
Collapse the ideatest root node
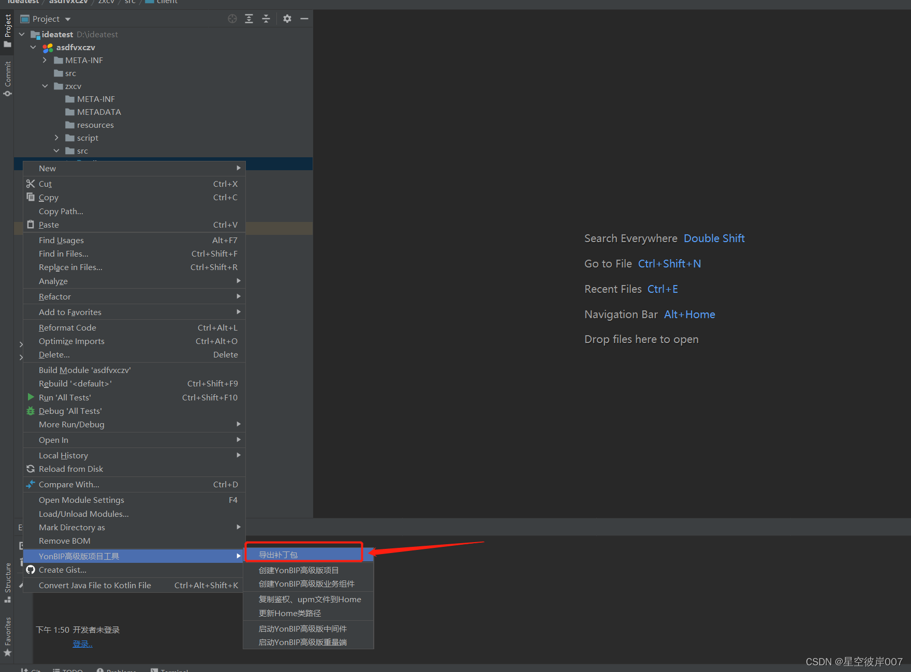point(22,34)
